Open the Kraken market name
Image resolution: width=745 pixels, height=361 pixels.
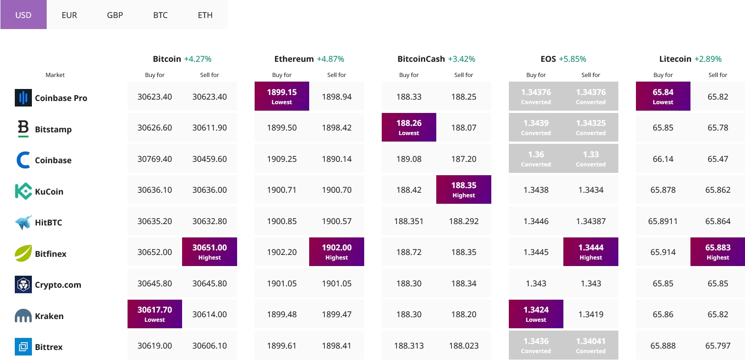pos(49,316)
